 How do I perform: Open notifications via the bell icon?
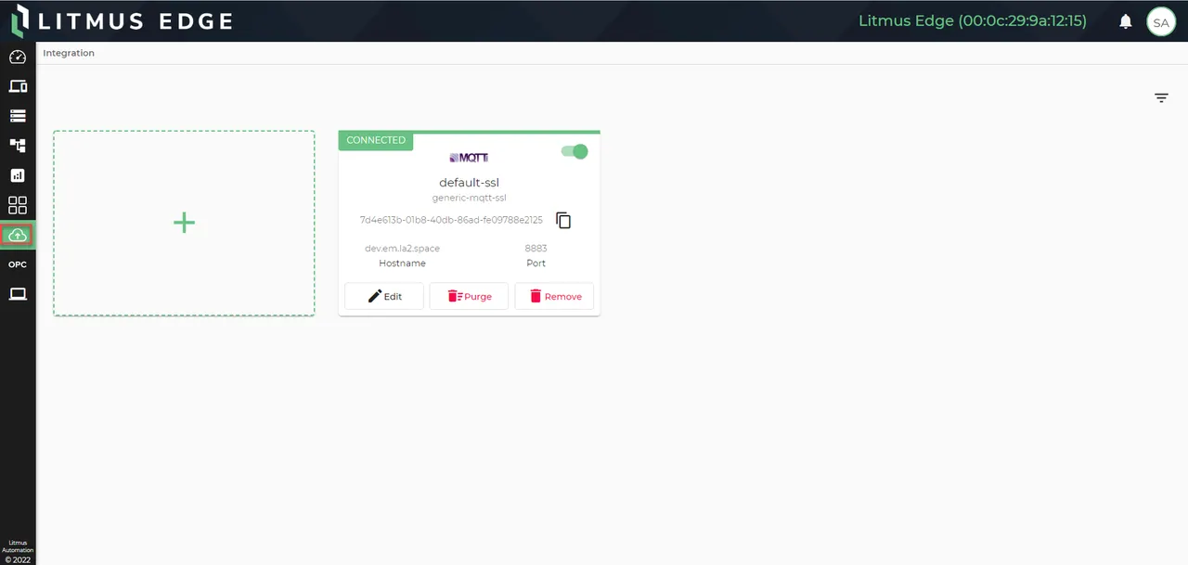click(x=1125, y=21)
